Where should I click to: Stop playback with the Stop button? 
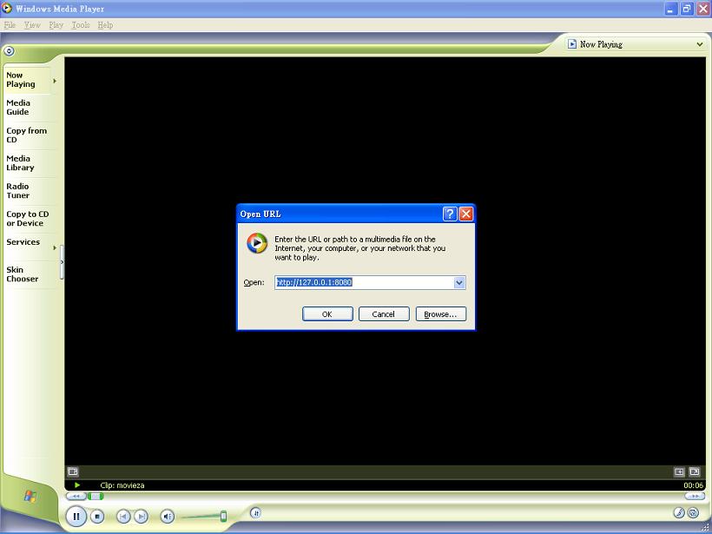pos(97,517)
